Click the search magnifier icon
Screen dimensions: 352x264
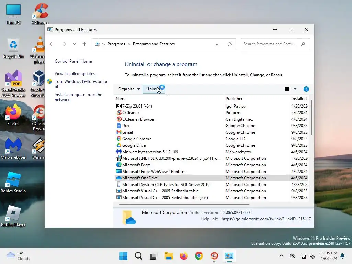[303, 44]
